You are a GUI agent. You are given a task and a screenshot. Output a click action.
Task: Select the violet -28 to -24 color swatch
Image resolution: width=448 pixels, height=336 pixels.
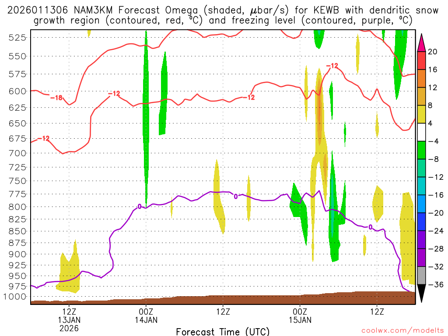pyautogui.click(x=421, y=240)
